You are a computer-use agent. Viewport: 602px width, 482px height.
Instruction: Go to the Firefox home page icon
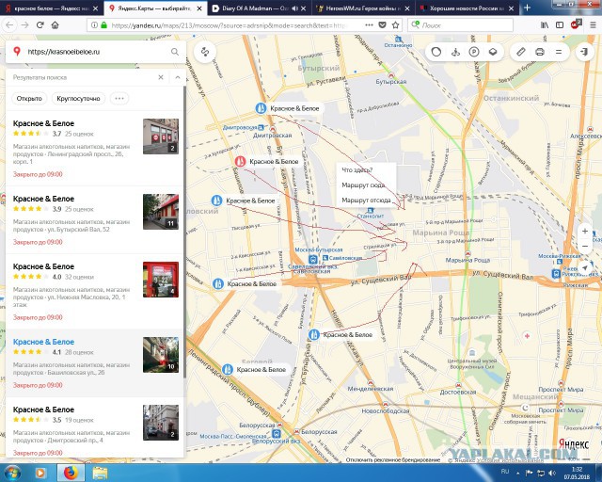click(55, 25)
